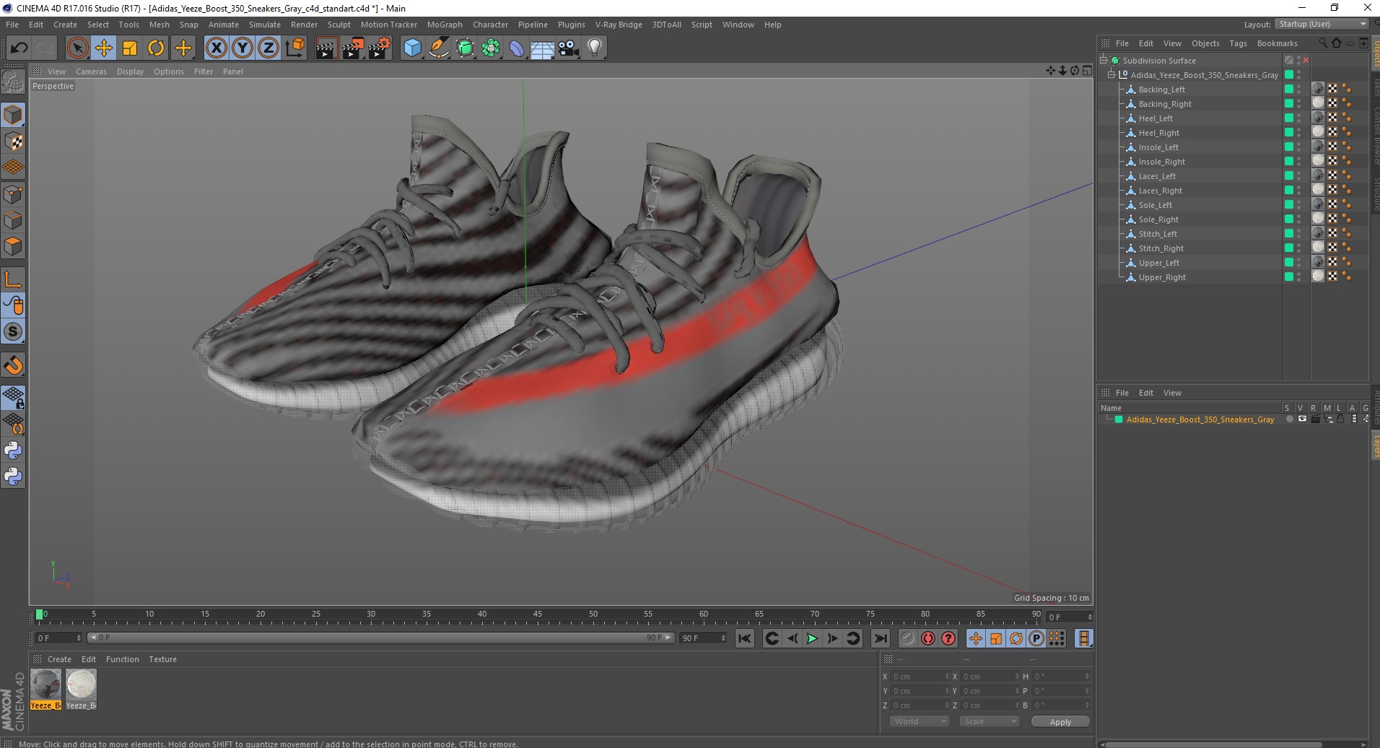Play the animation forward
The image size is (1380, 748).
click(812, 638)
